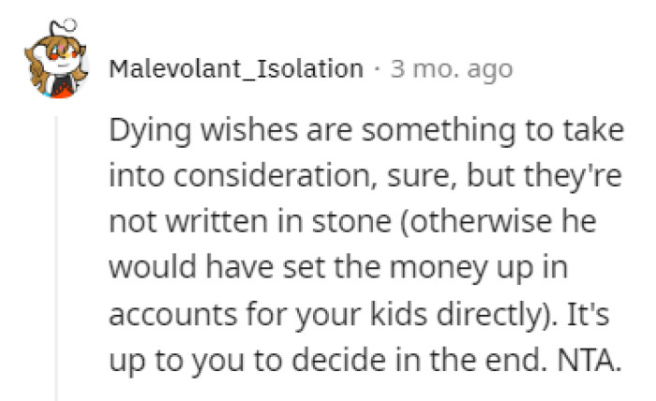
Task: Open the Malevolant_Isolation username profile link
Action: [235, 69]
